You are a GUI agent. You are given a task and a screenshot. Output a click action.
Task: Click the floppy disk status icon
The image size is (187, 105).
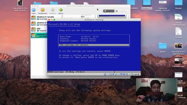click(110, 74)
